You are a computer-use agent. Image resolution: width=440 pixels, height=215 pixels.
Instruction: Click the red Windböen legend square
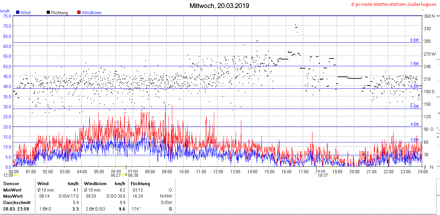[x=79, y=13]
